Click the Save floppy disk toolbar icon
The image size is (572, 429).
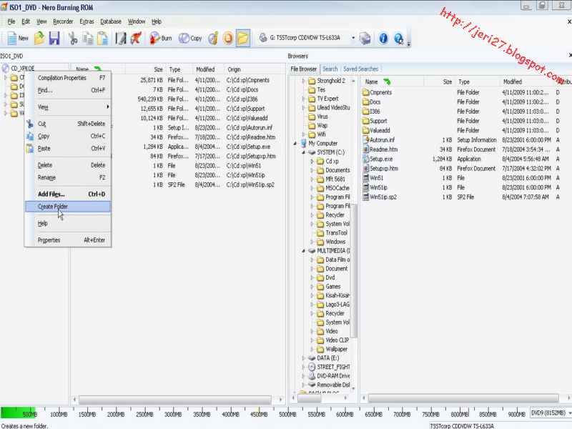coord(54,38)
